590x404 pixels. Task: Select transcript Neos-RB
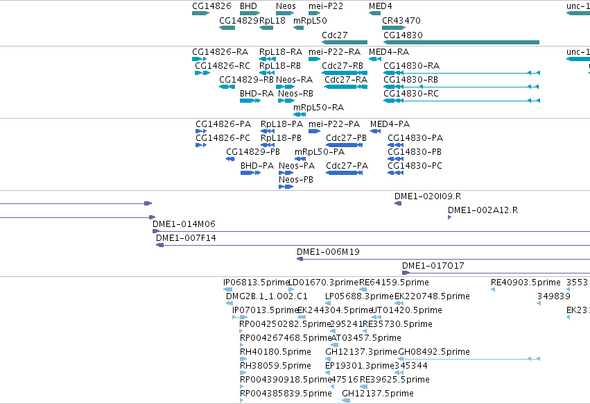296,94
